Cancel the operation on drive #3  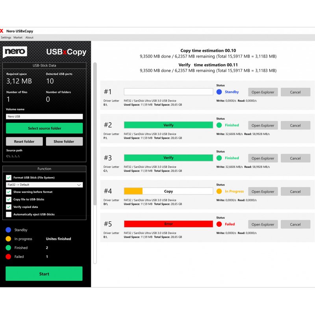click(x=295, y=158)
